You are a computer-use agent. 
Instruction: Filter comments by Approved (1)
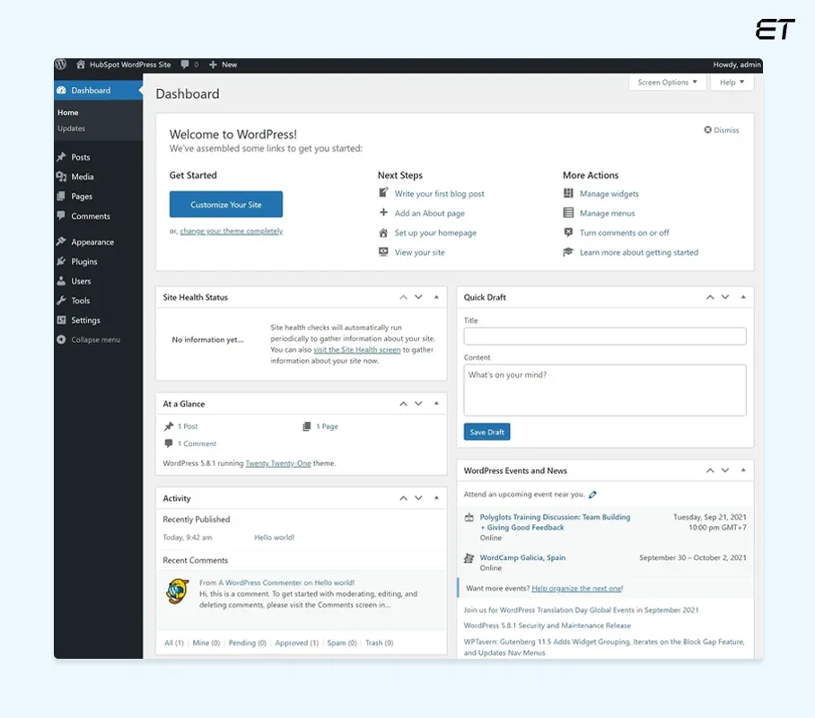[x=297, y=644]
